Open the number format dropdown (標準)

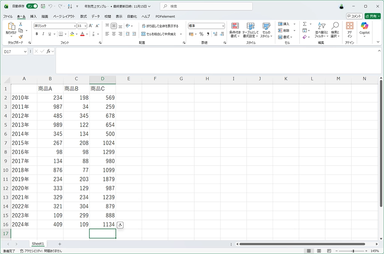[x=223, y=26]
